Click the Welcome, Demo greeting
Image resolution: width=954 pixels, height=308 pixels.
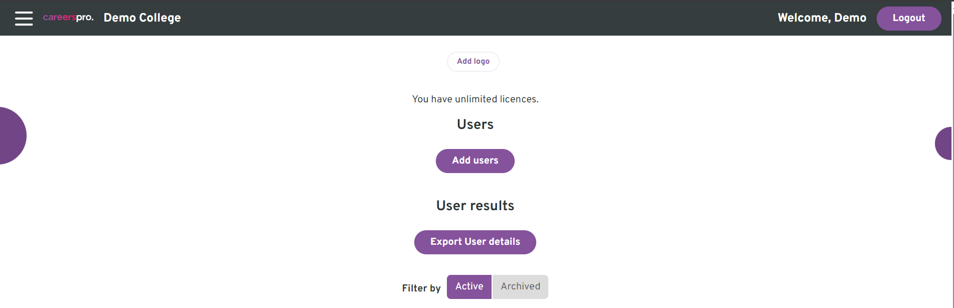[x=822, y=18]
